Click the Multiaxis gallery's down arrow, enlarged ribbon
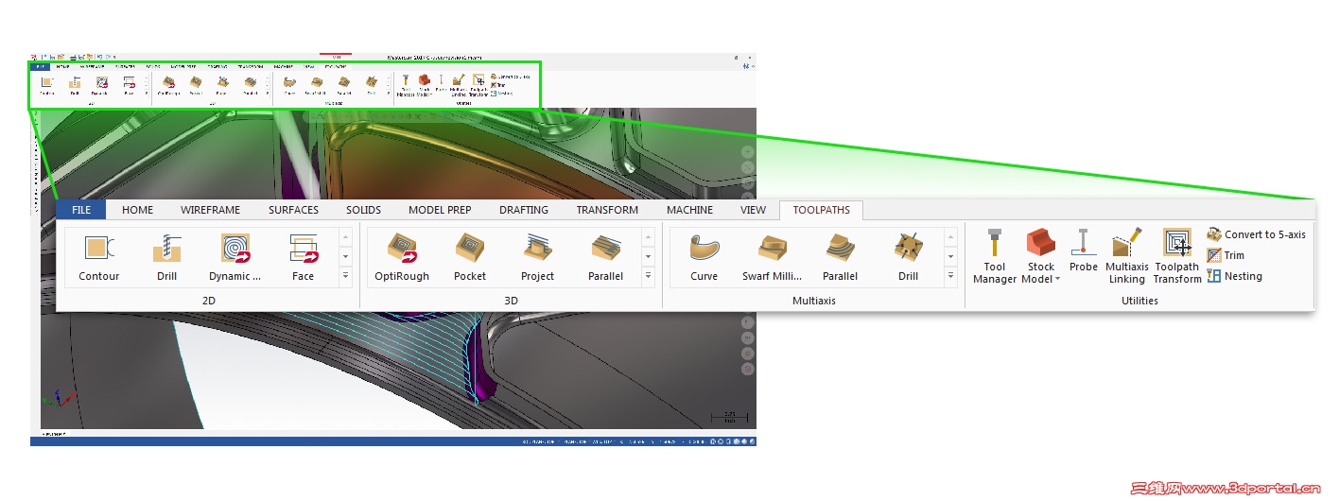This screenshot has height=501, width=1339. (x=950, y=256)
